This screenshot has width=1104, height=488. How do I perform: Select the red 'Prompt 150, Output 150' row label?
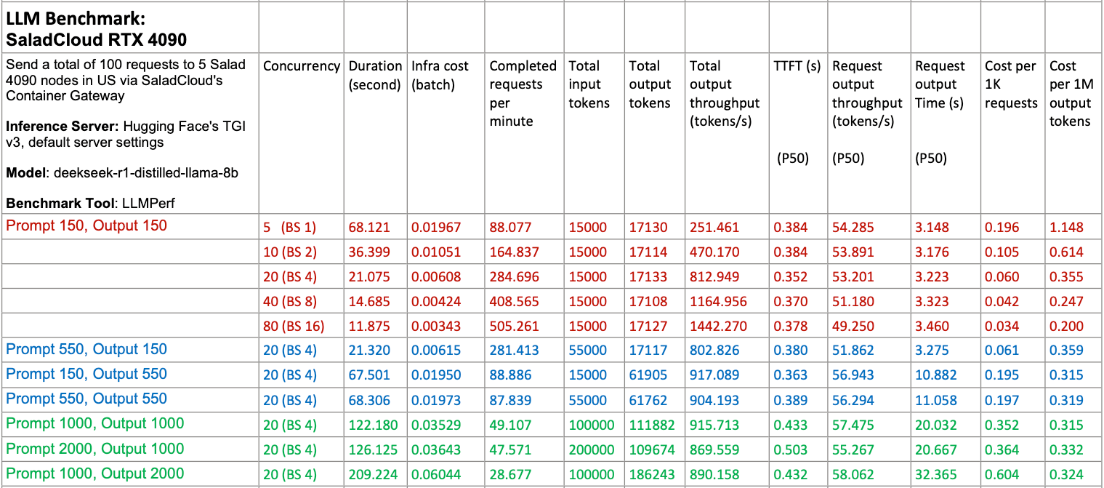[x=86, y=226]
